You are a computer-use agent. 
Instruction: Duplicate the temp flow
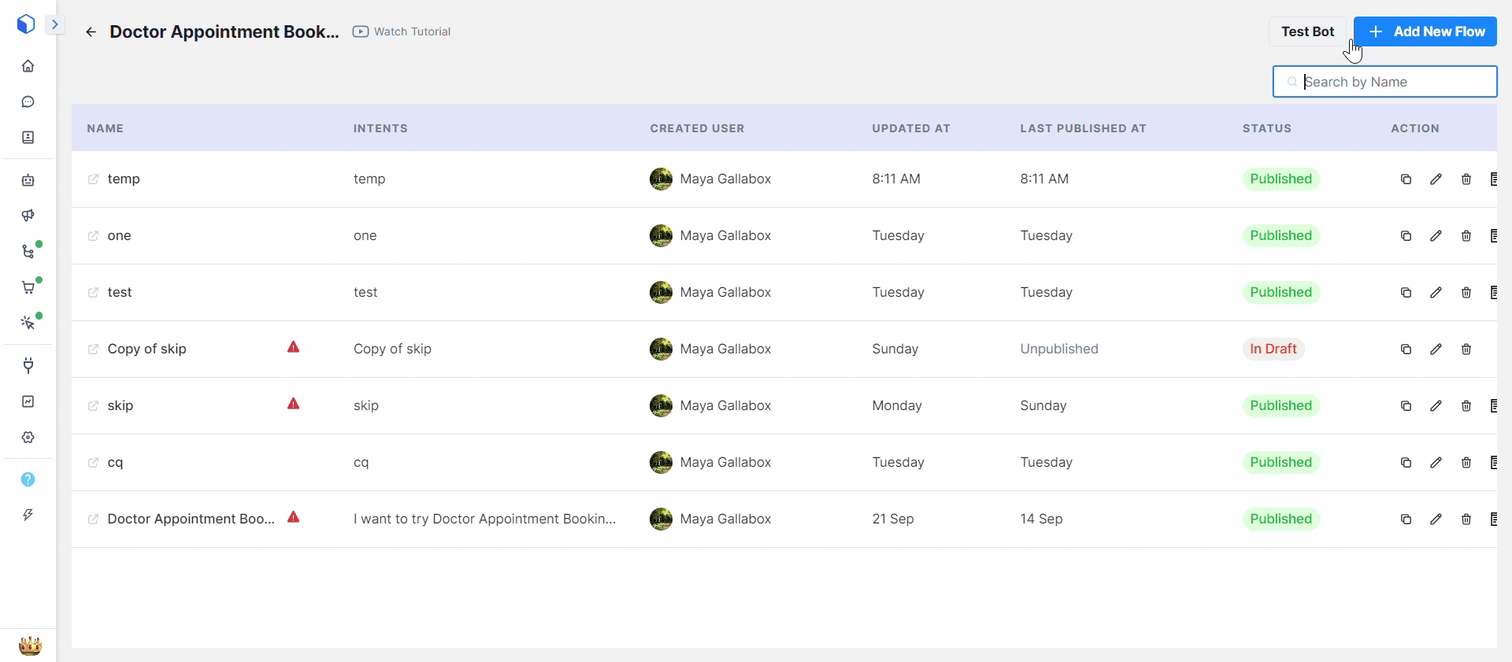(x=1406, y=179)
